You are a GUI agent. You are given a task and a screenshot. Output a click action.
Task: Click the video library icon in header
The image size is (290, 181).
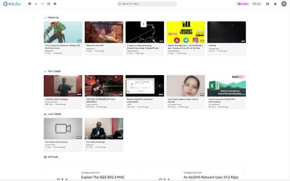tap(29, 4)
